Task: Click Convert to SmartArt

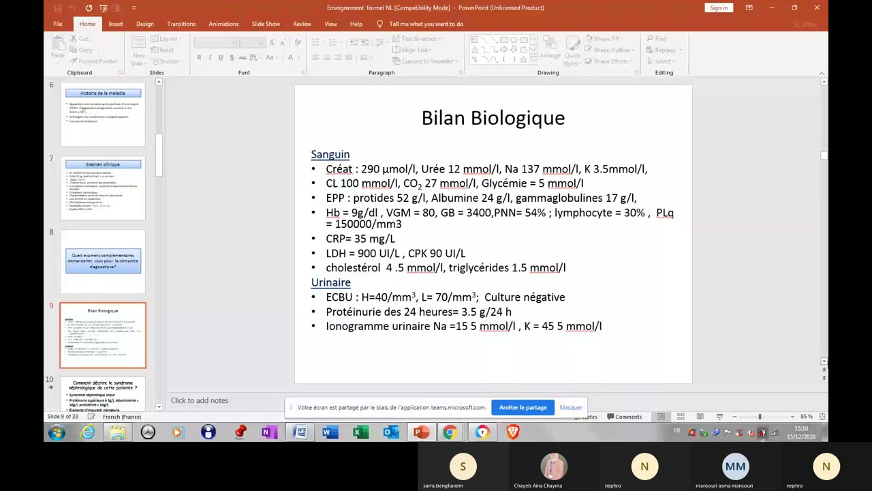Action: click(x=424, y=61)
